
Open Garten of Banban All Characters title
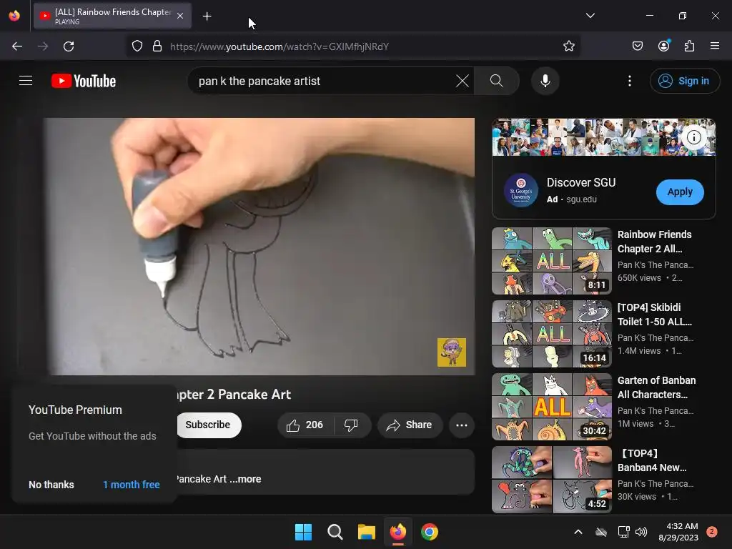tap(656, 387)
